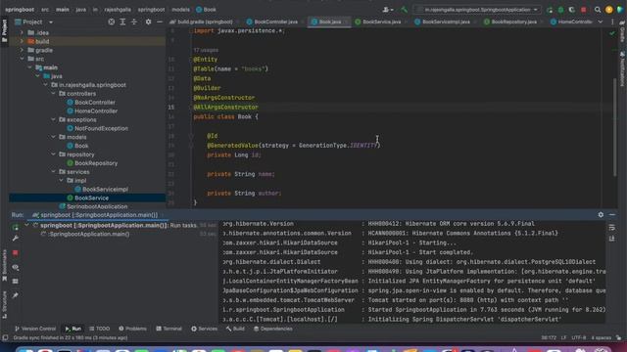627x352 pixels.
Task: Expand the build folder
Action: (22, 41)
